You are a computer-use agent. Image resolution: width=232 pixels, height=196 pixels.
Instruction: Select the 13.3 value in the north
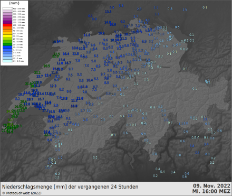click(108, 12)
